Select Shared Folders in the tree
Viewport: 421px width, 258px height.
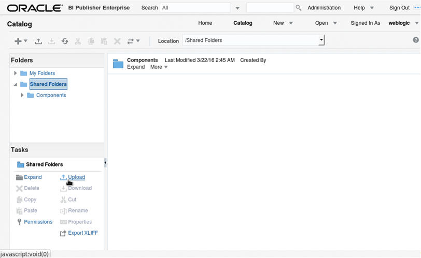[48, 84]
